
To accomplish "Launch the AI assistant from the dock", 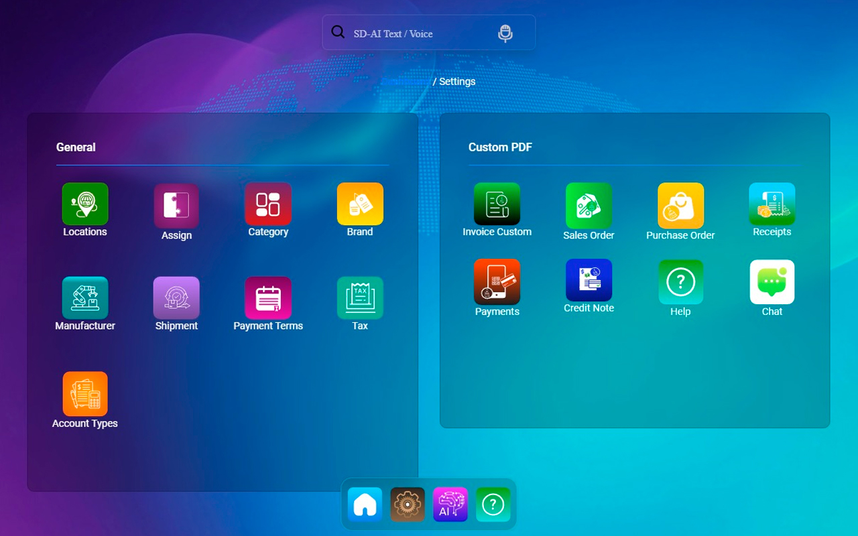I will (450, 505).
